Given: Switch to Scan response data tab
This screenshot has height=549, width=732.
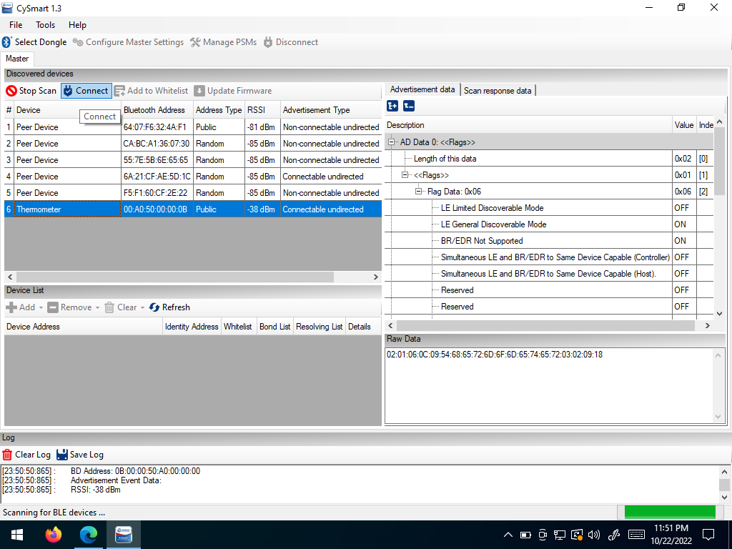Looking at the screenshot, I should 498,91.
